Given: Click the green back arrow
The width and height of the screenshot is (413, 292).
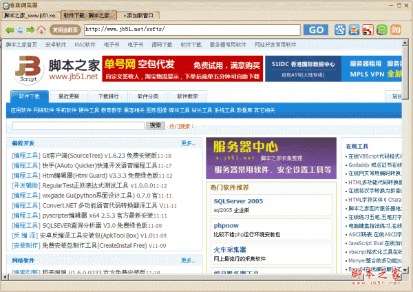Looking at the screenshot, I should point(10,30).
